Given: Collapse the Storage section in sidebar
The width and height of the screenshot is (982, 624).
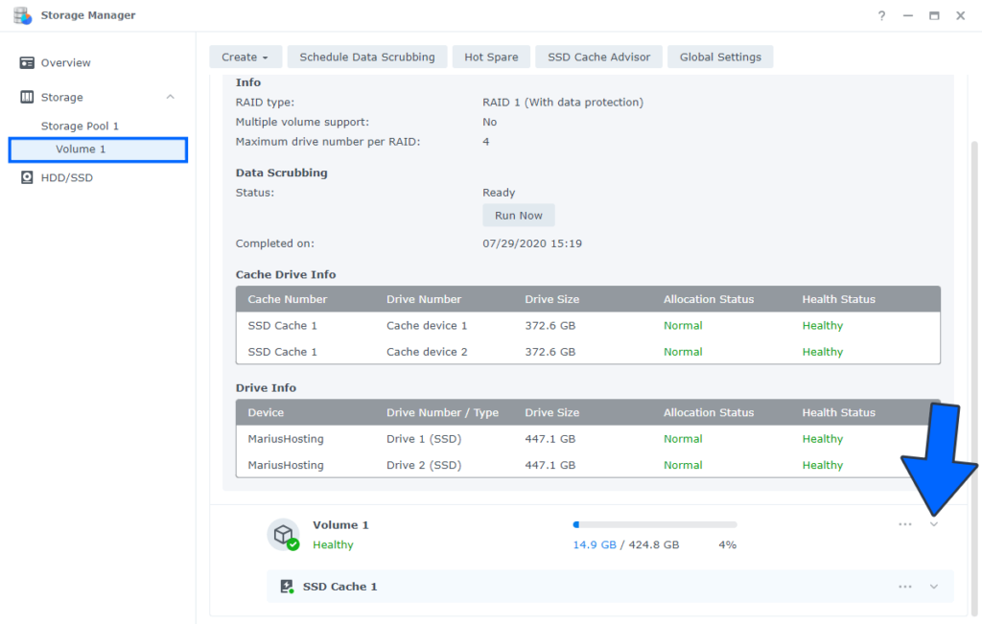Looking at the screenshot, I should coord(171,98).
